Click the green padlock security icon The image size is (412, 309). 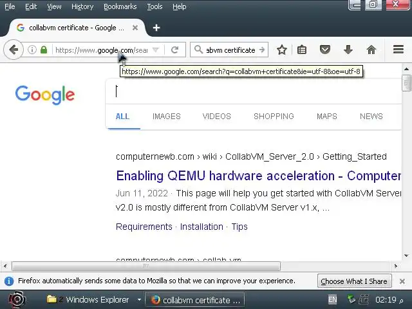(x=44, y=50)
